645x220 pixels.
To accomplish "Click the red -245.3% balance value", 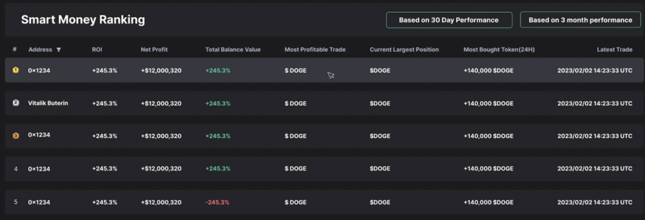I will coord(217,202).
